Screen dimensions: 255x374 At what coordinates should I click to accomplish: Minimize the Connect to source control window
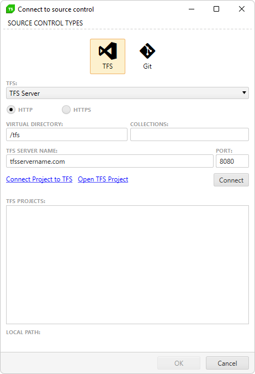point(192,9)
